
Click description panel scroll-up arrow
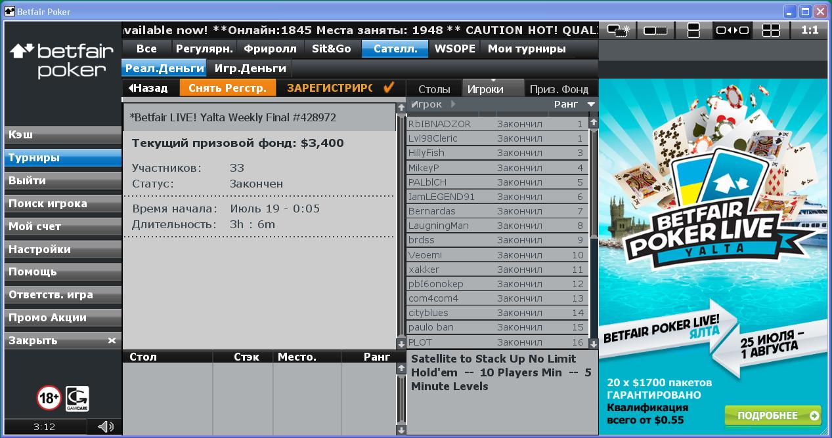click(x=401, y=368)
